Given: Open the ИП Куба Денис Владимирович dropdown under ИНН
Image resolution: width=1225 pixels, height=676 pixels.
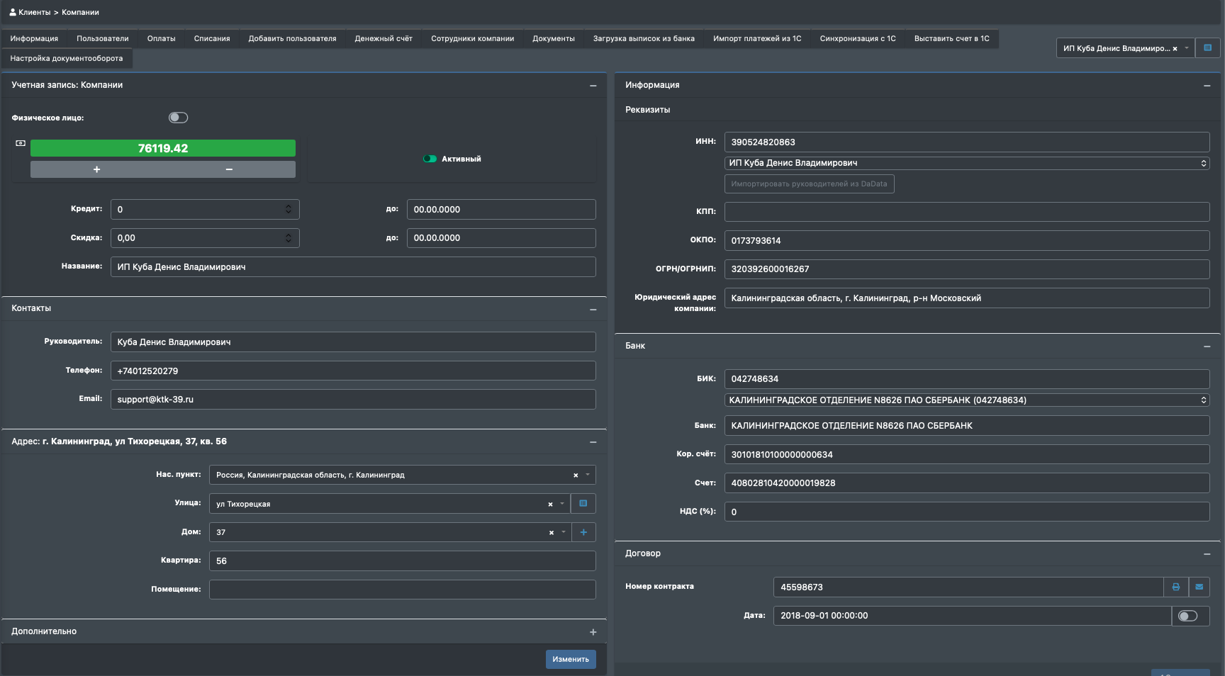Looking at the screenshot, I should [x=967, y=163].
